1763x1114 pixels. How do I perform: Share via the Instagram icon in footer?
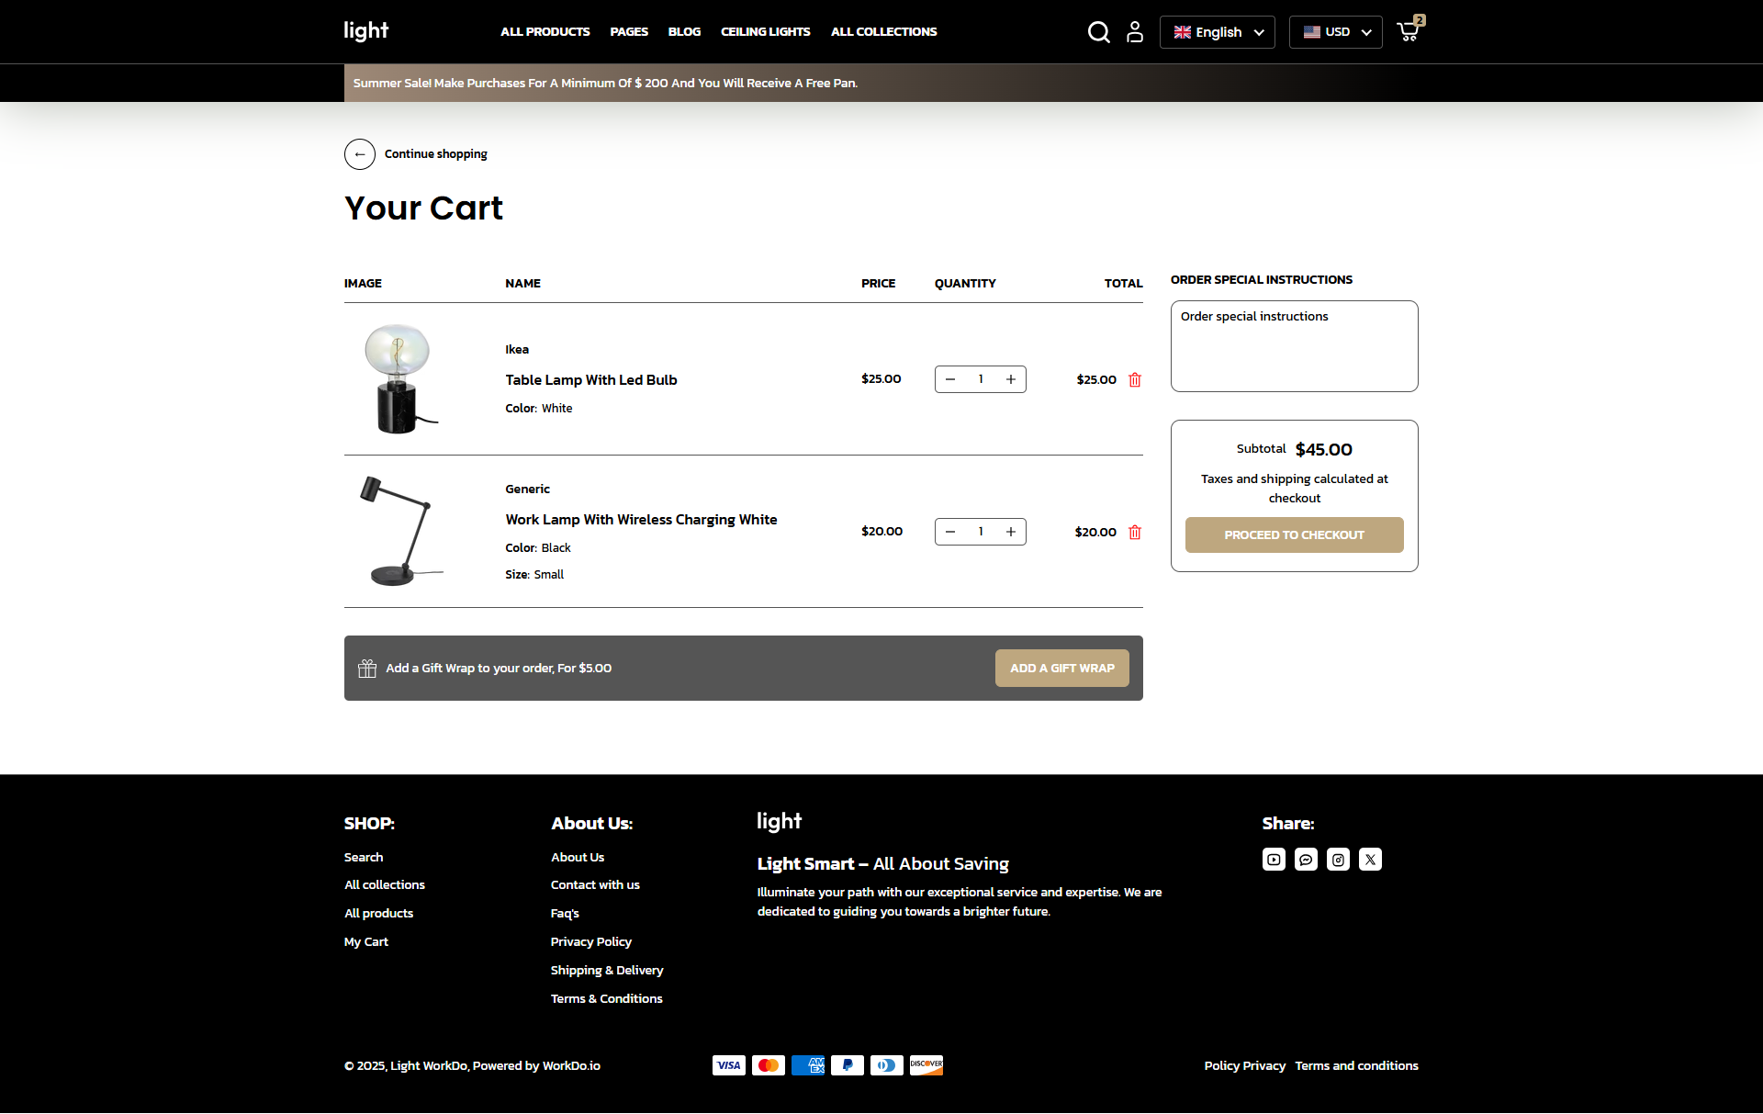pyautogui.click(x=1338, y=859)
